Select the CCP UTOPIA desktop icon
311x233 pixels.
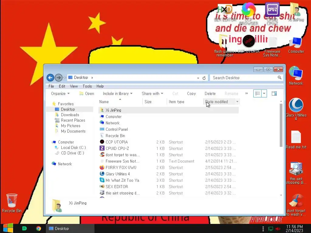[x=248, y=44]
